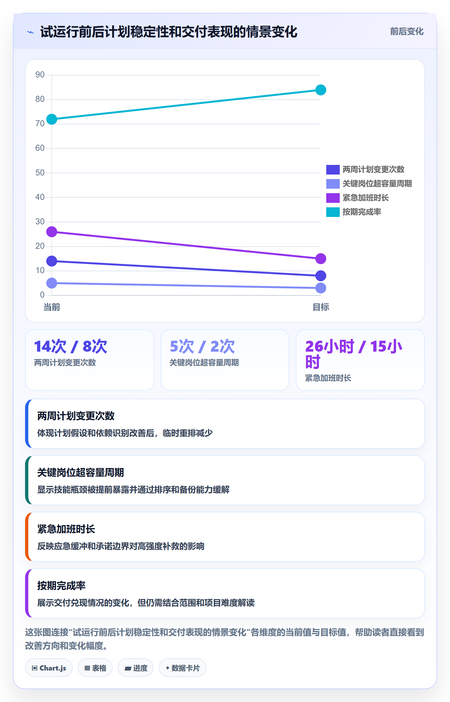This screenshot has width=450, height=702.
Task: Click the 90 y-axis tick label
Action: (40, 75)
